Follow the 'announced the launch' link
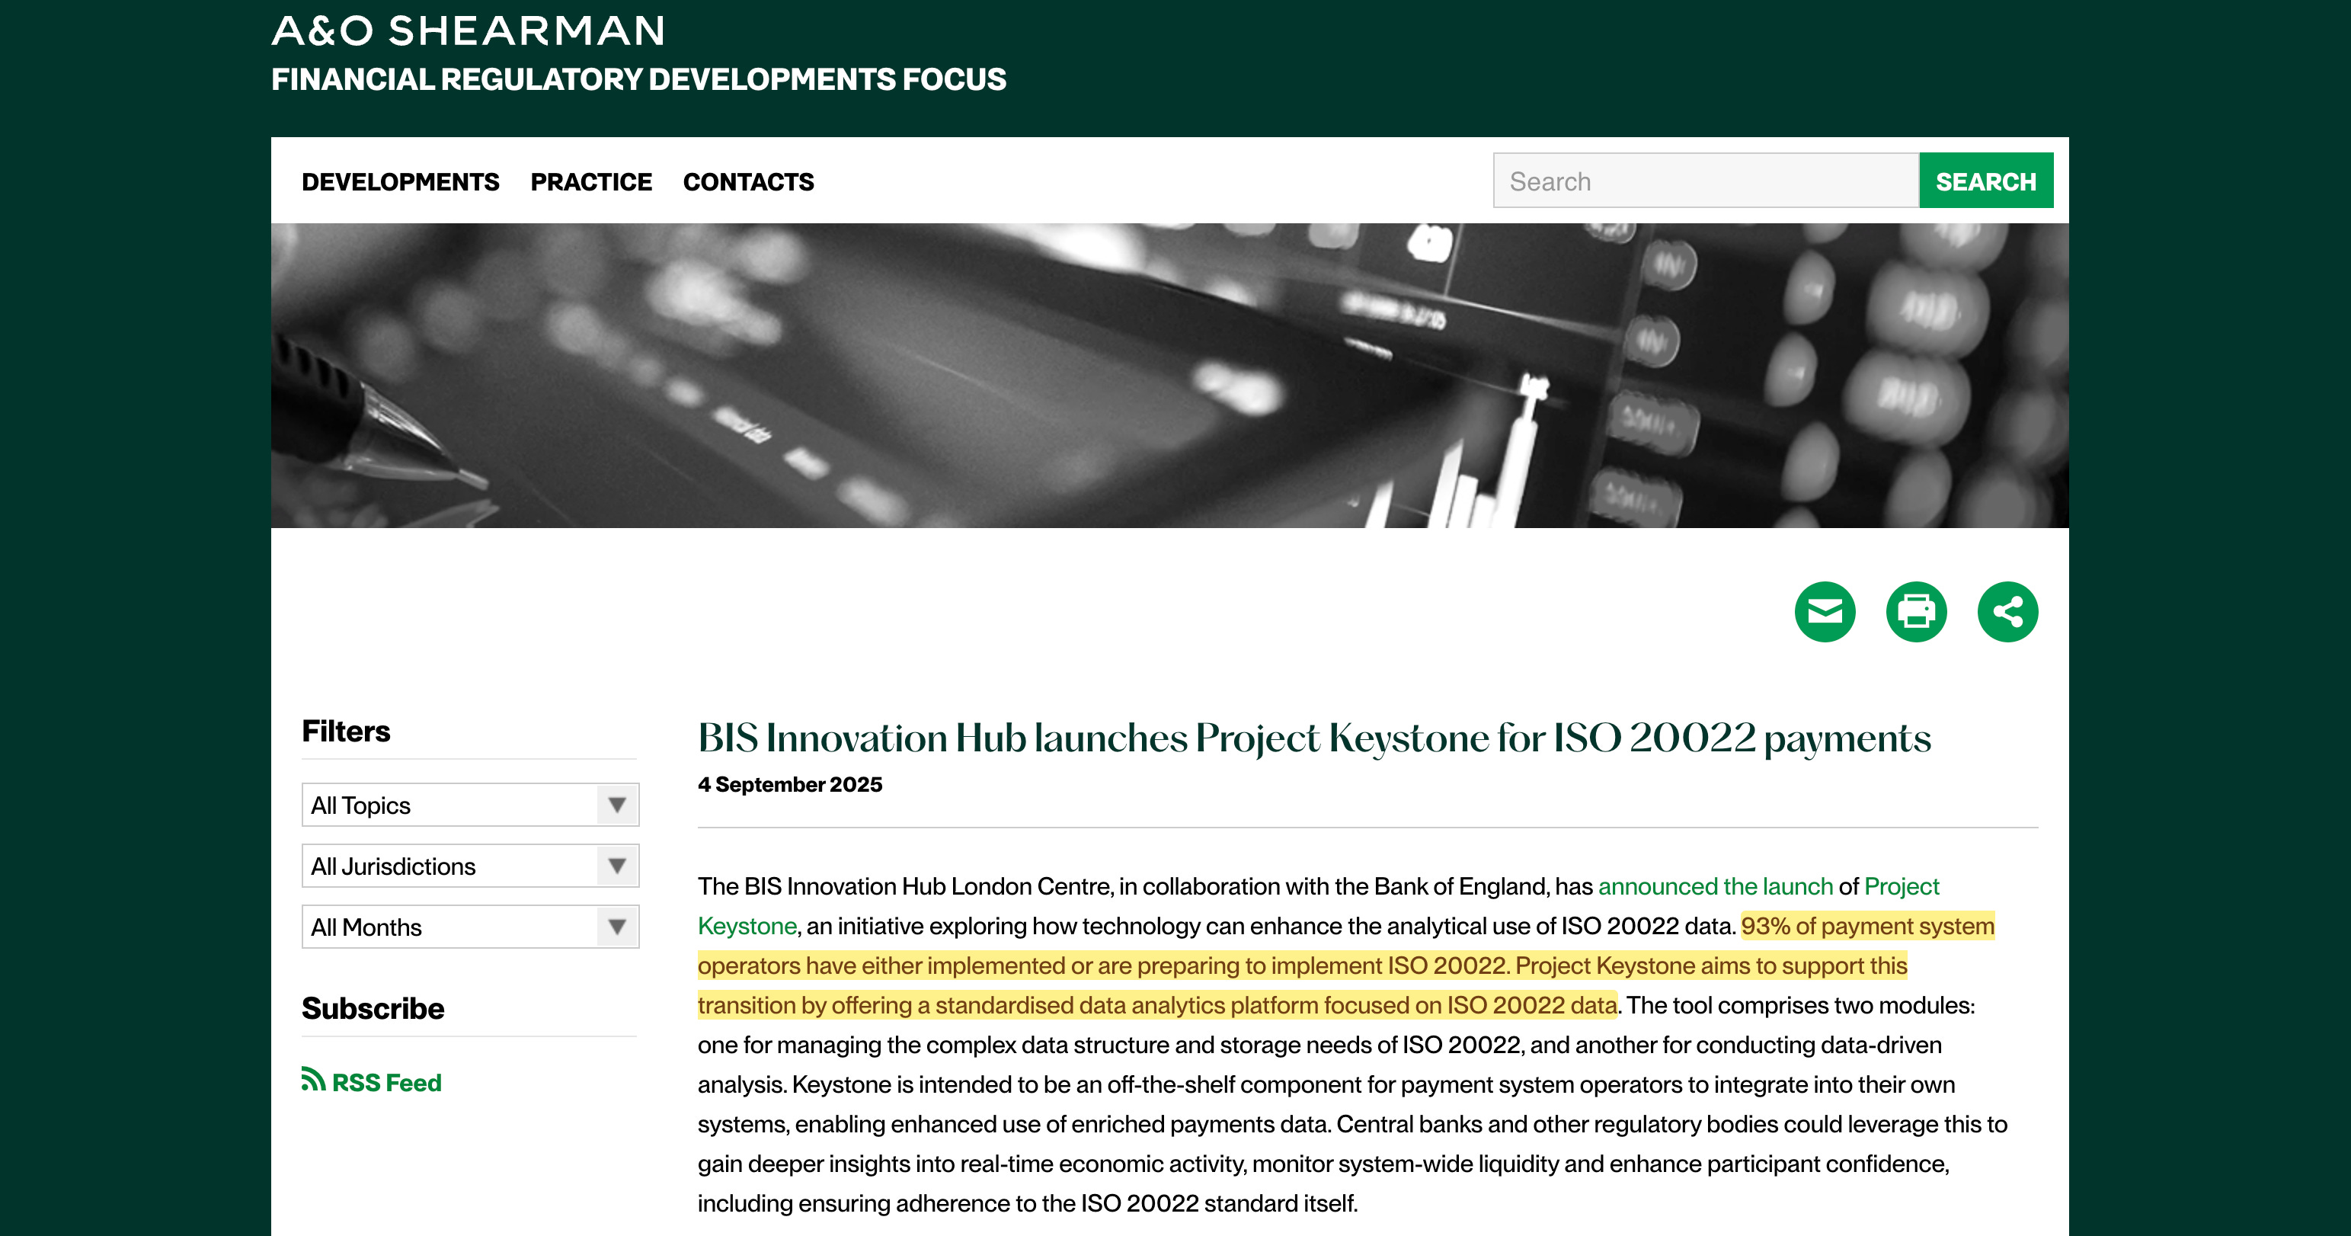This screenshot has width=2351, height=1236. pos(1715,886)
